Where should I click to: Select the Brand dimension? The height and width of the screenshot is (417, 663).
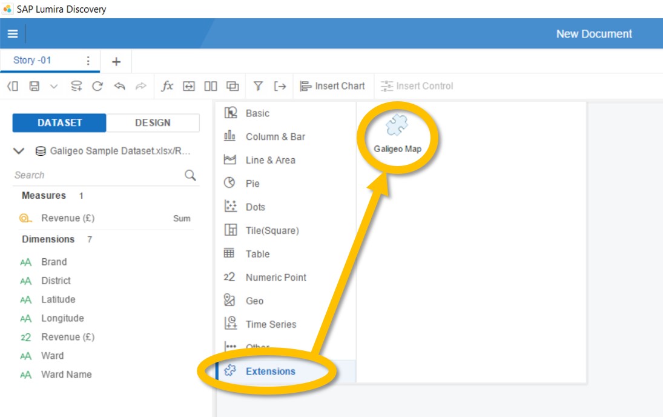(x=54, y=262)
